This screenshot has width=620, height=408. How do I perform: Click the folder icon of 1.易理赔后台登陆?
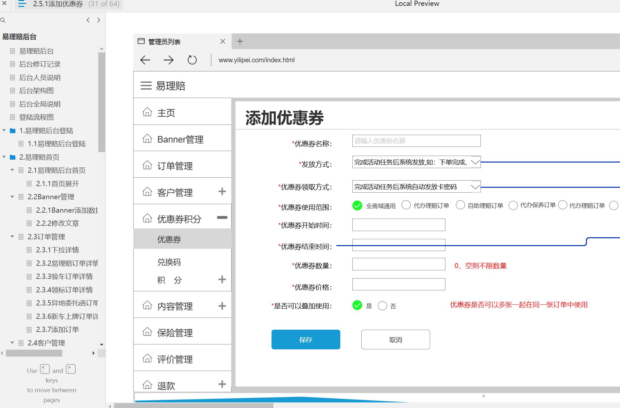point(13,131)
